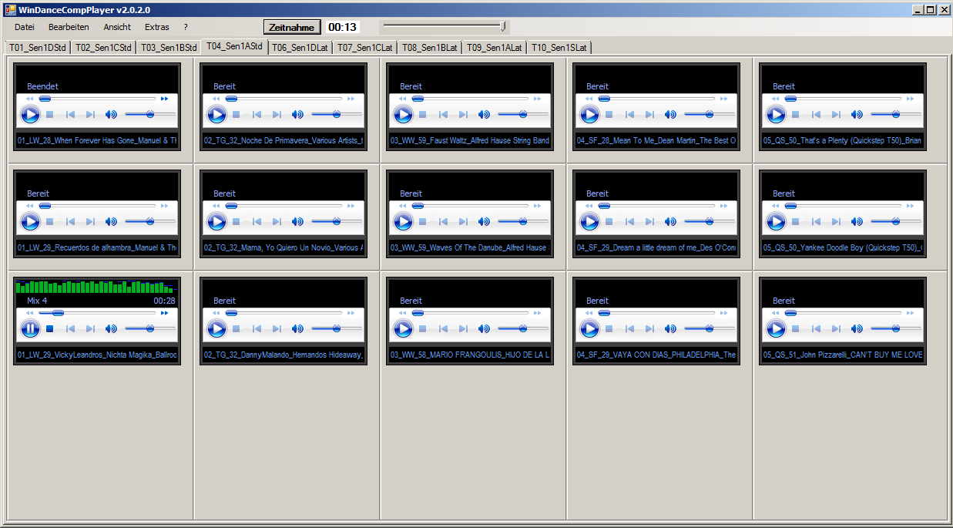This screenshot has width=953, height=528.
Task: Play 05_QS_51 Can't Buy Me Love track
Action: click(776, 329)
